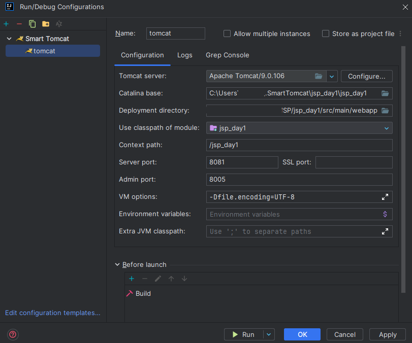This screenshot has width=412, height=343.
Task: Select the Smart Tomcat group
Action: coord(47,39)
